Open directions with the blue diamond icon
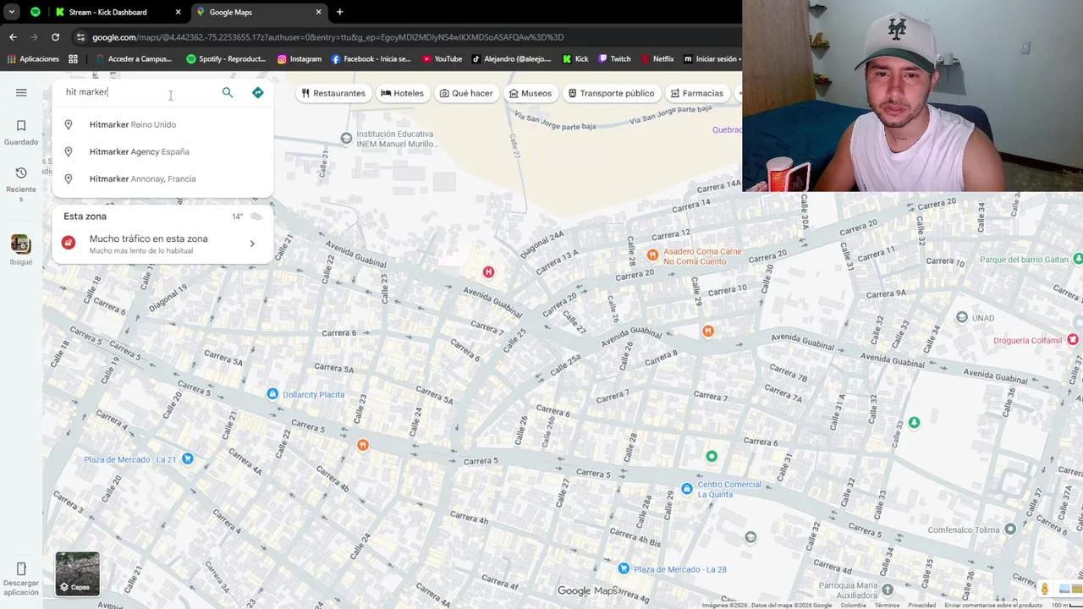This screenshot has height=609, width=1083. (x=258, y=92)
